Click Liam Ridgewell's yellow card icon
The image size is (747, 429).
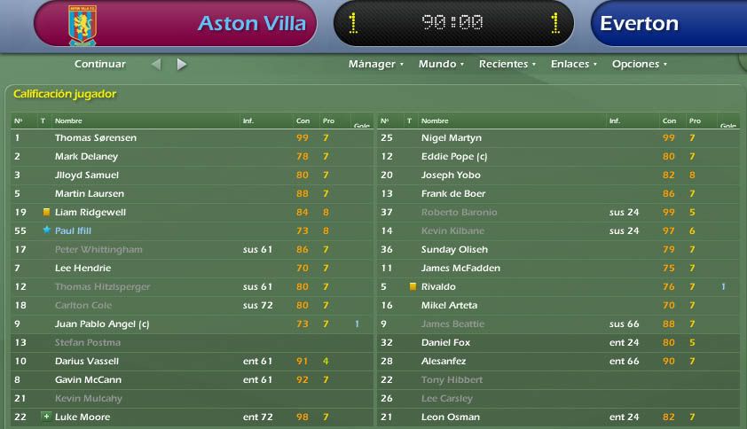pos(46,212)
